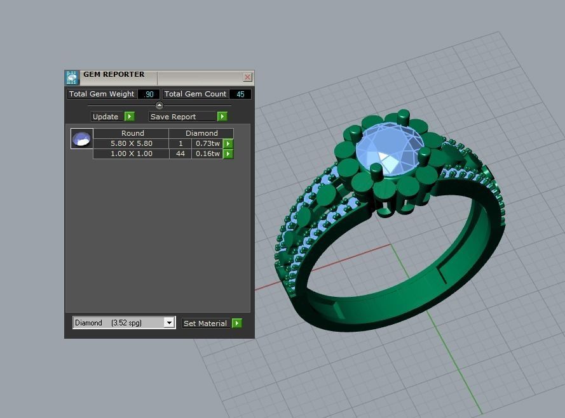Click the Set Material label
Viewport: 565px width, 418px height.
click(x=205, y=323)
